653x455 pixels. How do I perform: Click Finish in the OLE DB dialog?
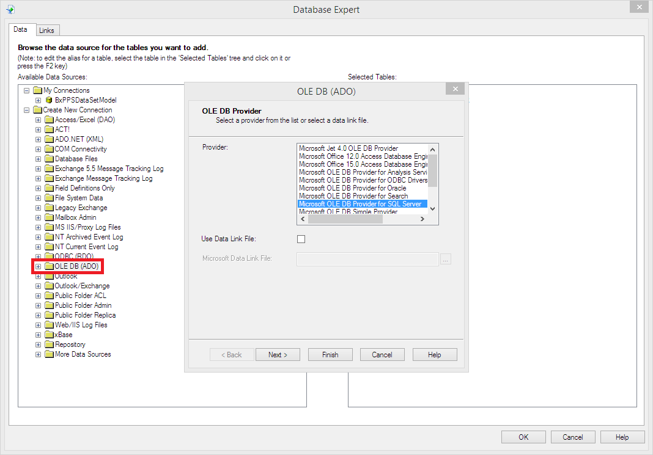tap(330, 355)
